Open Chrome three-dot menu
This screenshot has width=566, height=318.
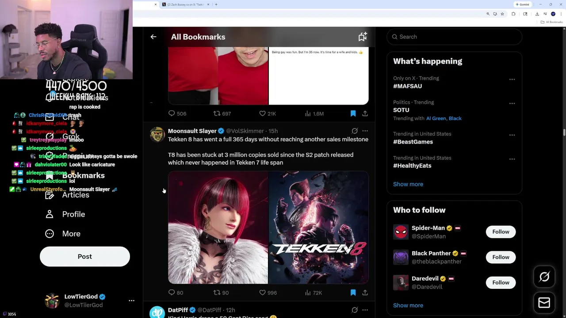click(561, 14)
